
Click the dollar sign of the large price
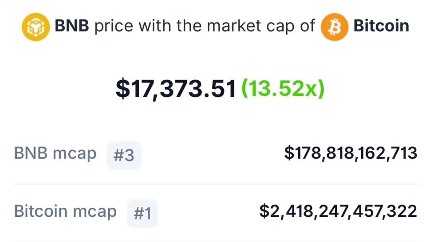point(122,88)
